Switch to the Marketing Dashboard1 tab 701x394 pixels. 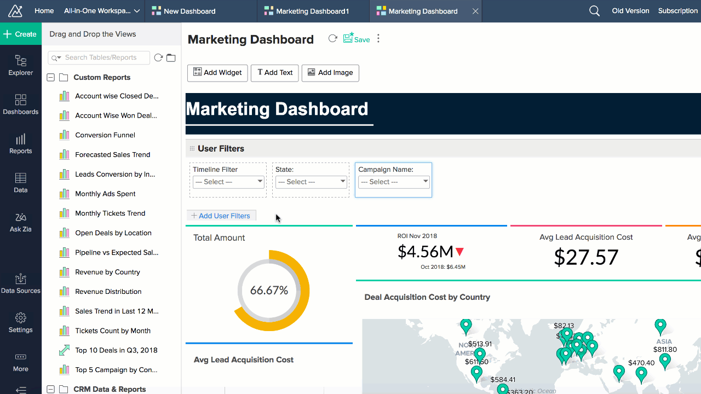[x=313, y=10]
